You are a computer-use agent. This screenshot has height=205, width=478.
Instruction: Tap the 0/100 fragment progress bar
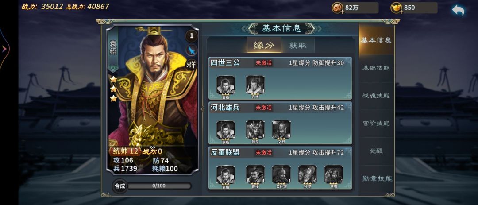[x=159, y=186]
